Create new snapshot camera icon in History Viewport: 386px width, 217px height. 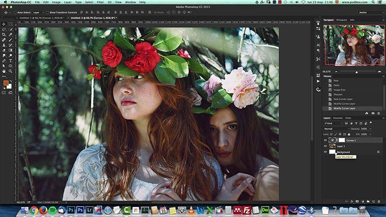[x=373, y=113]
